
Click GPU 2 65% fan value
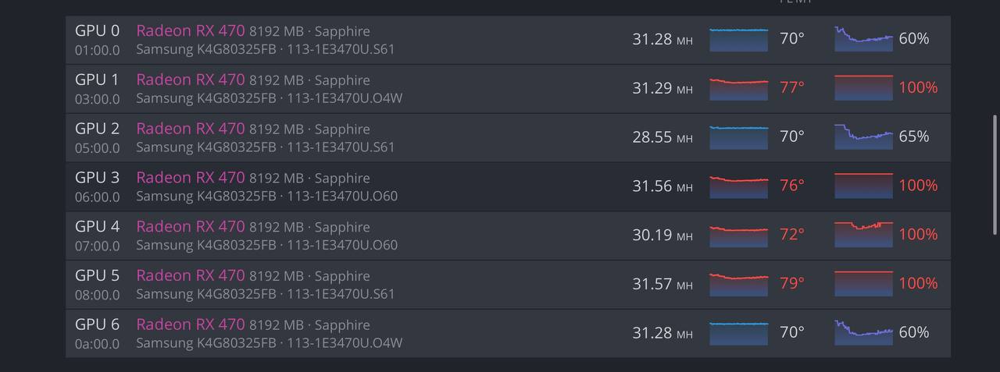[x=914, y=136]
